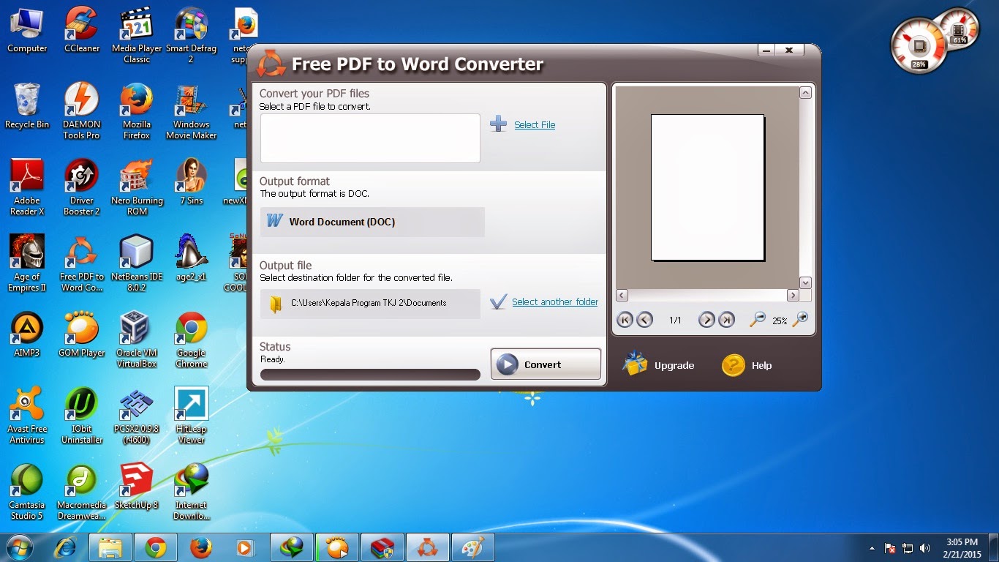Select the AIMP3 desktop icon
The image size is (999, 562).
(x=27, y=335)
